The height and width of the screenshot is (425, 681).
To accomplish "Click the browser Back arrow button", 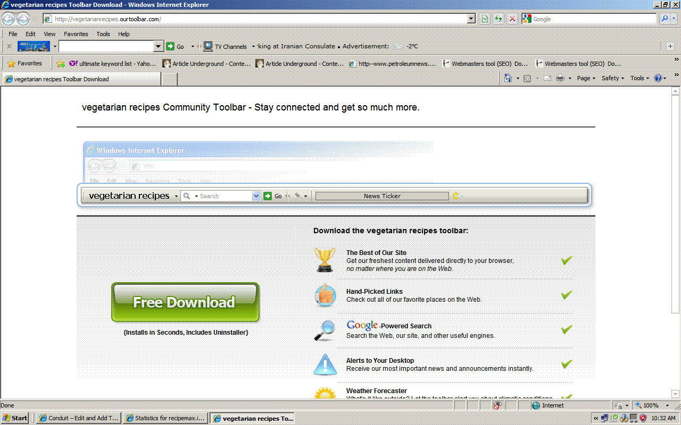I will (x=9, y=19).
